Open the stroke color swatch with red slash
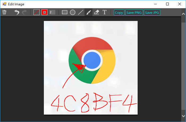 point(37,12)
